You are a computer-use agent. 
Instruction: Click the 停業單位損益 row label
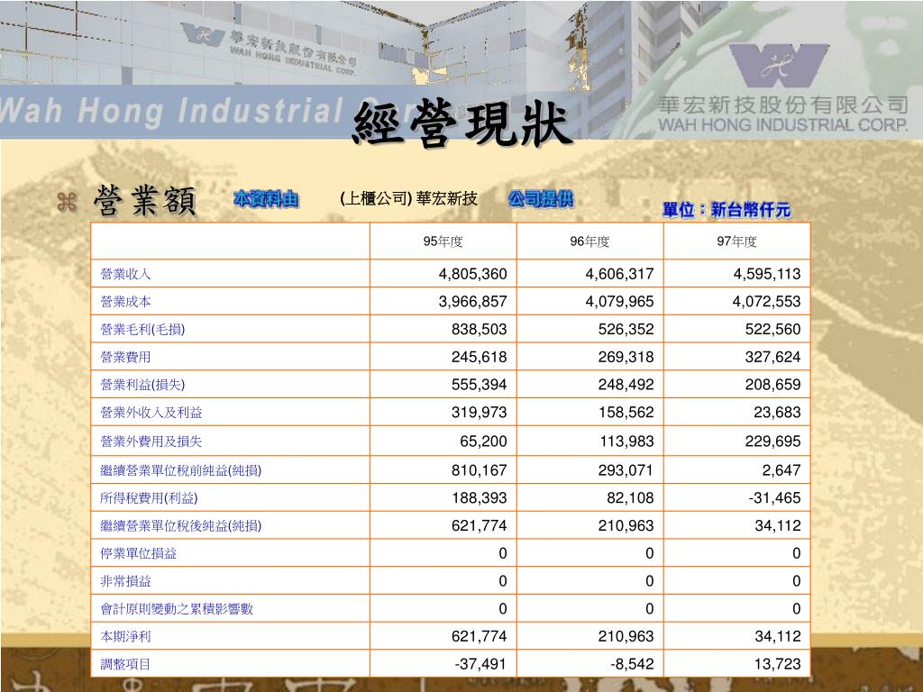pyautogui.click(x=138, y=553)
